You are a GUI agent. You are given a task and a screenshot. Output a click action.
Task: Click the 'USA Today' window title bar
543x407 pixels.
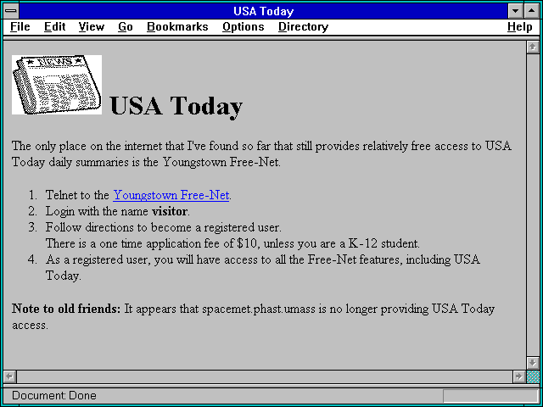point(264,11)
